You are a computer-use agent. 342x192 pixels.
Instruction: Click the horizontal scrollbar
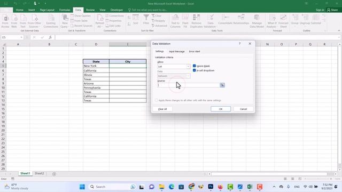pos(269,174)
